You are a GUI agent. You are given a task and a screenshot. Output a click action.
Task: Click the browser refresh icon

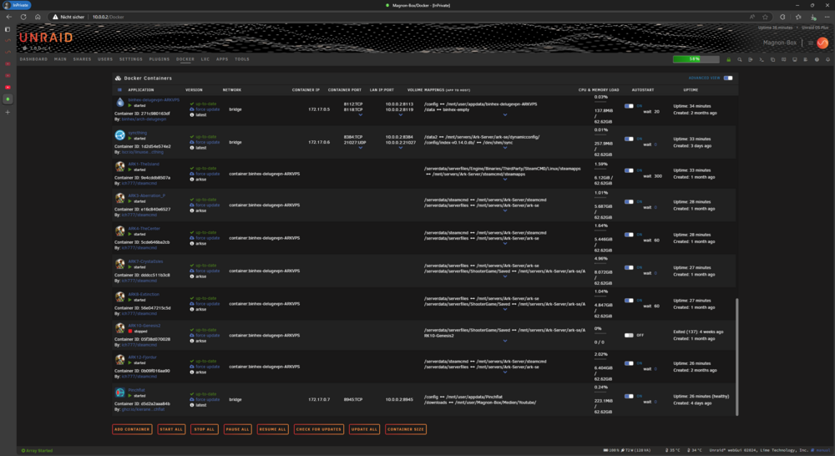point(23,17)
